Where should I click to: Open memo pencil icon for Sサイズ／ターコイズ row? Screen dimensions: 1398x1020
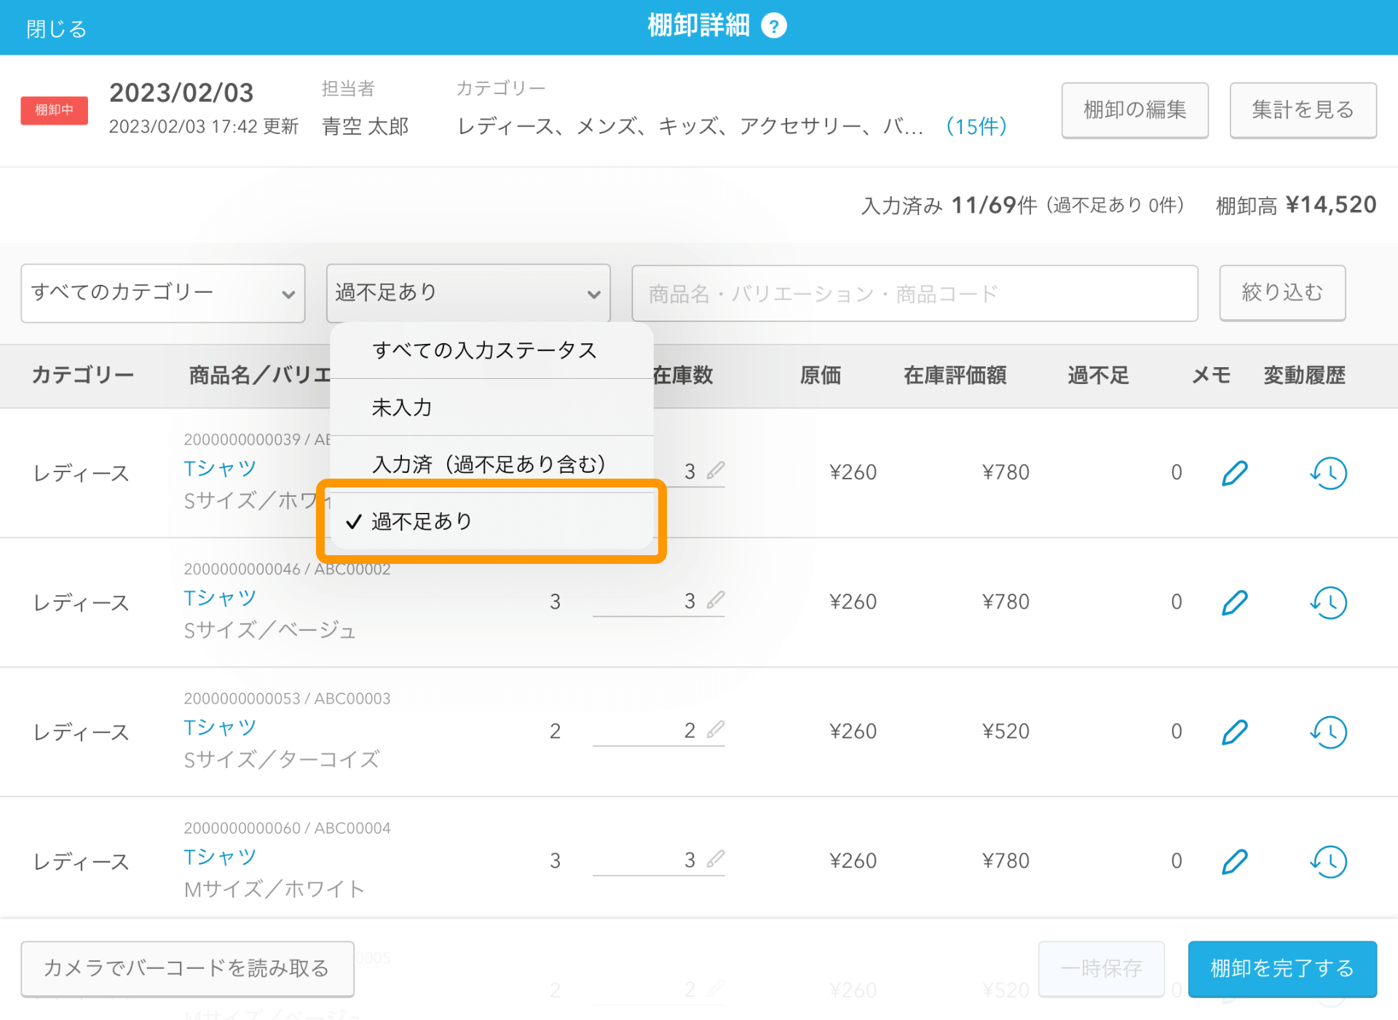(x=1235, y=731)
